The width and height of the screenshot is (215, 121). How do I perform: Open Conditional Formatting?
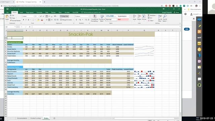pos(95,18)
